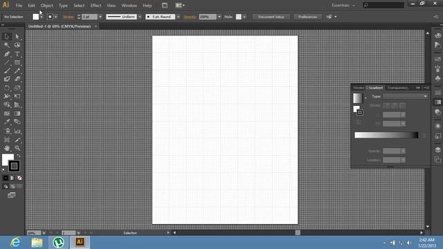Select the Eraser tool
The width and height of the screenshot is (443, 249).
pos(17,79)
